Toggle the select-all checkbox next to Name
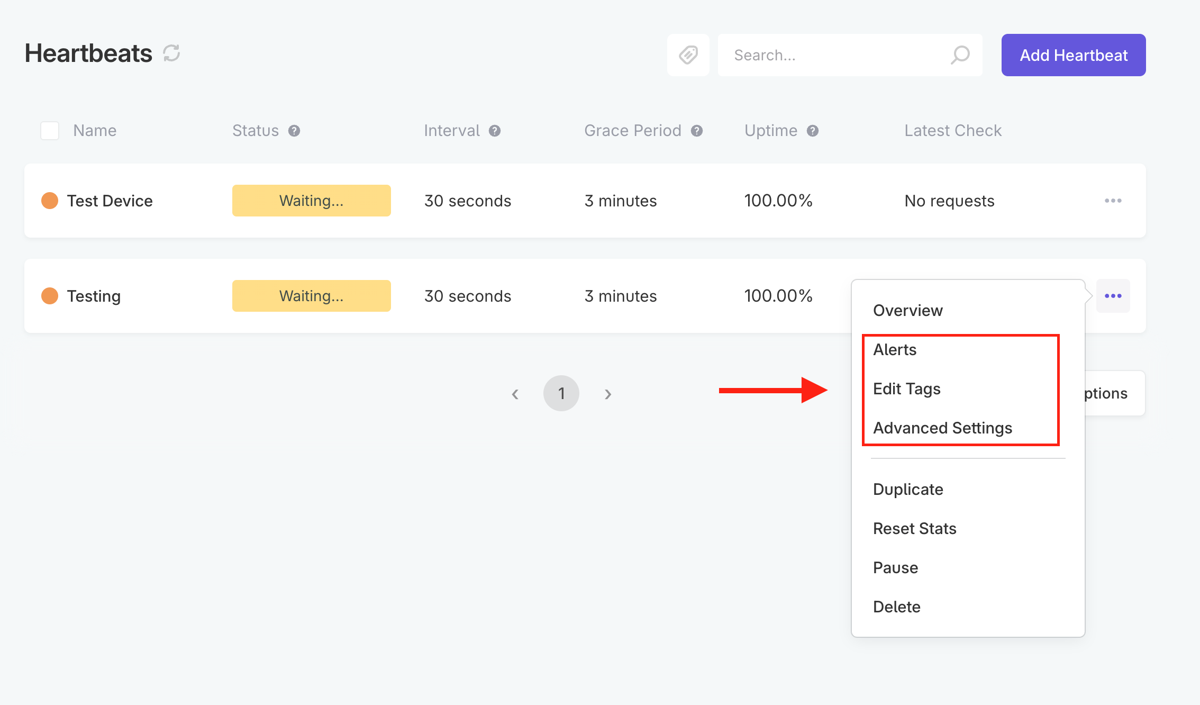Image resolution: width=1200 pixels, height=705 pixels. click(50, 131)
